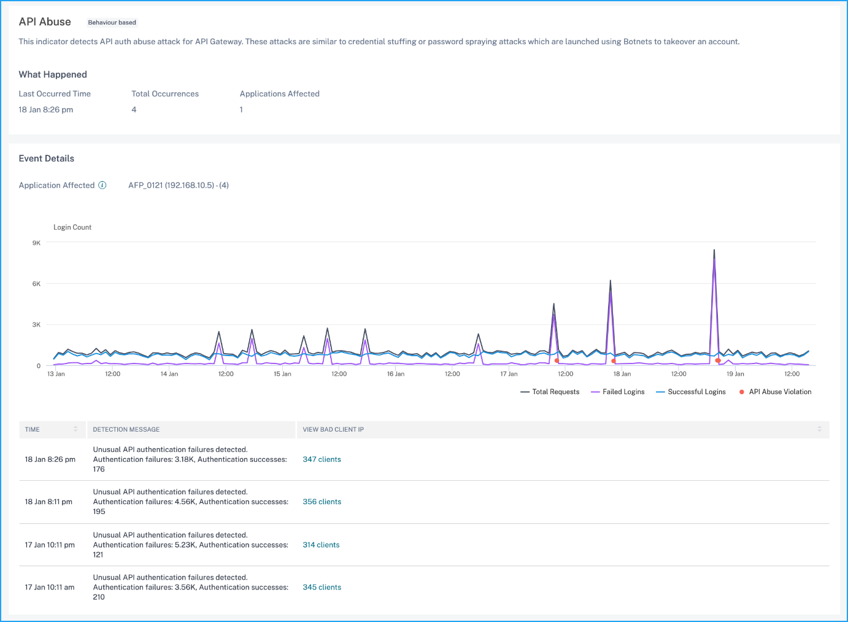Image resolution: width=848 pixels, height=622 pixels.
Task: Toggle Failed Logins series in chart legend
Action: tap(617, 392)
